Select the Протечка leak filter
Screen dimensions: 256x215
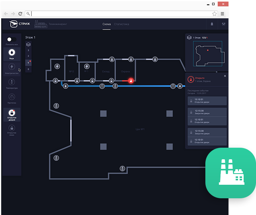click(12, 98)
